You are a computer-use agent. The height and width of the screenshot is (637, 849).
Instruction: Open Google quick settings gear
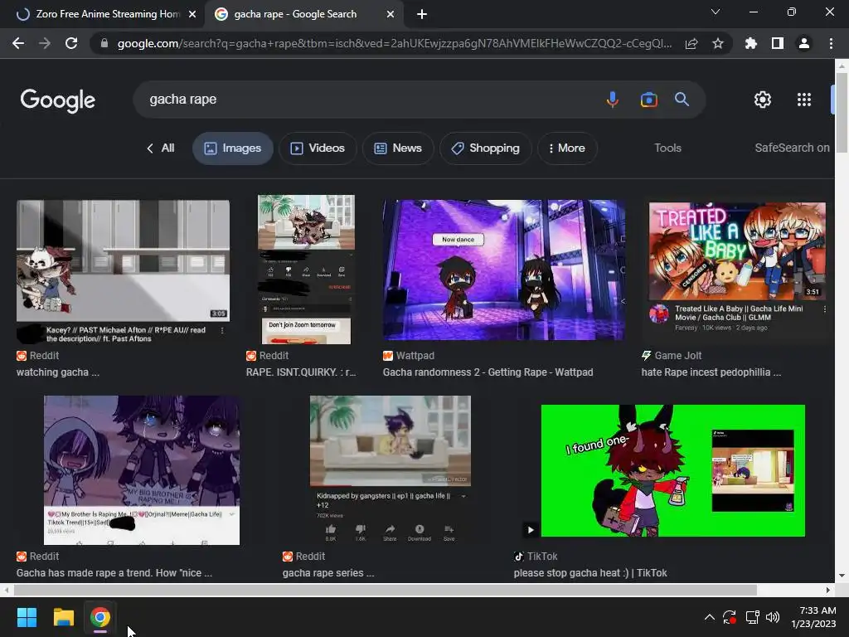[763, 100]
